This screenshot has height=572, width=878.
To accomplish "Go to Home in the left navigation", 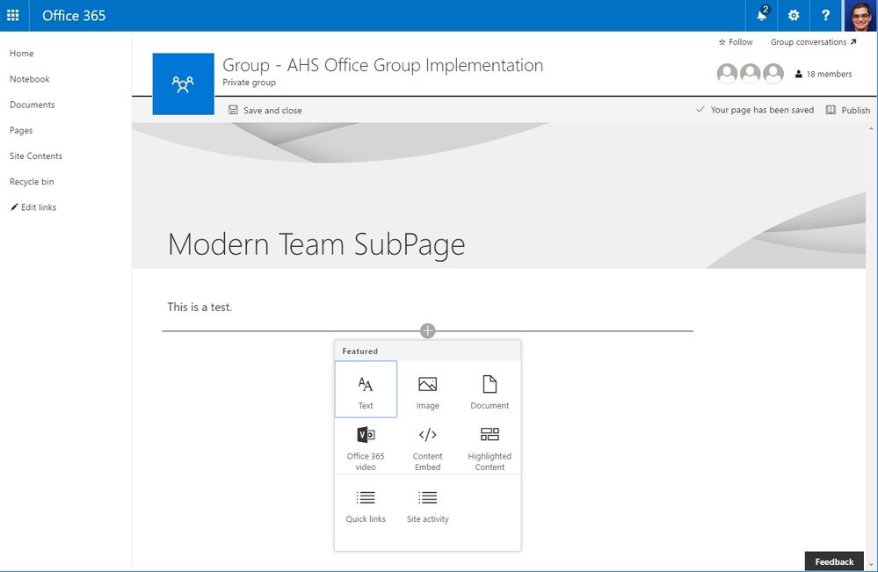I will point(22,54).
